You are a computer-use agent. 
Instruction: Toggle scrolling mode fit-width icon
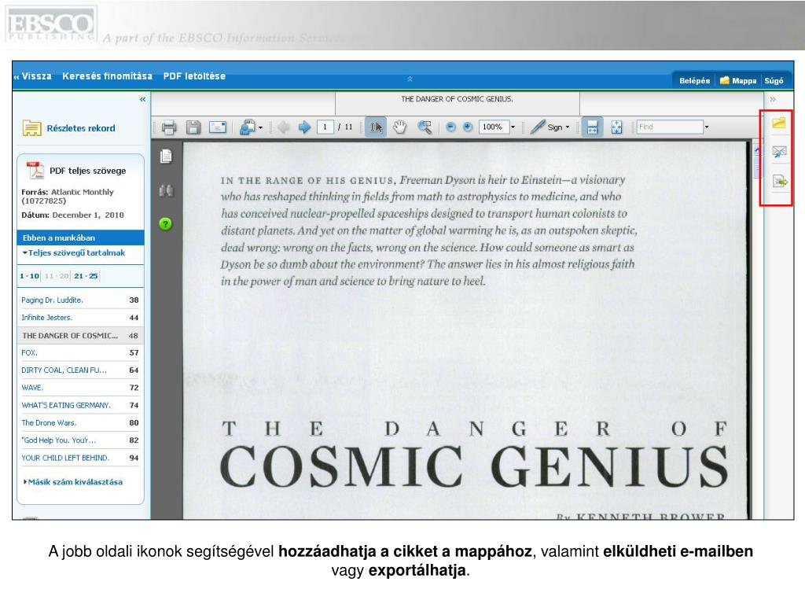pyautogui.click(x=592, y=127)
